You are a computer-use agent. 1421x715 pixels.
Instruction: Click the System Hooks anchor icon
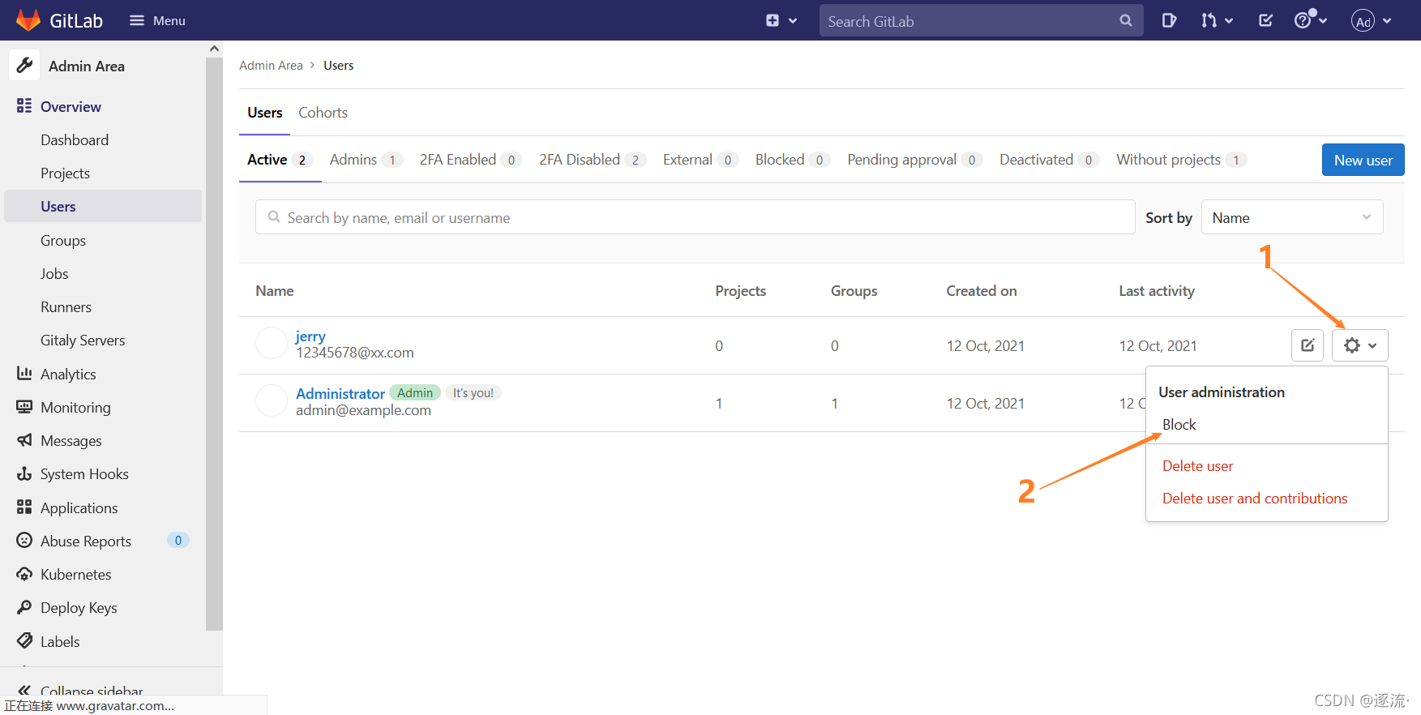[x=24, y=473]
